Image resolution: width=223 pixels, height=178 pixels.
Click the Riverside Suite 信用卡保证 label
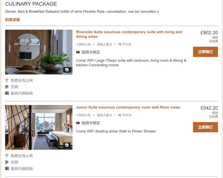point(91,52)
